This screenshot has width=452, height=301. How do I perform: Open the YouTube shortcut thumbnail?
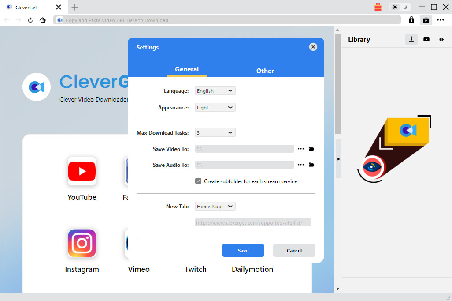[x=82, y=171]
